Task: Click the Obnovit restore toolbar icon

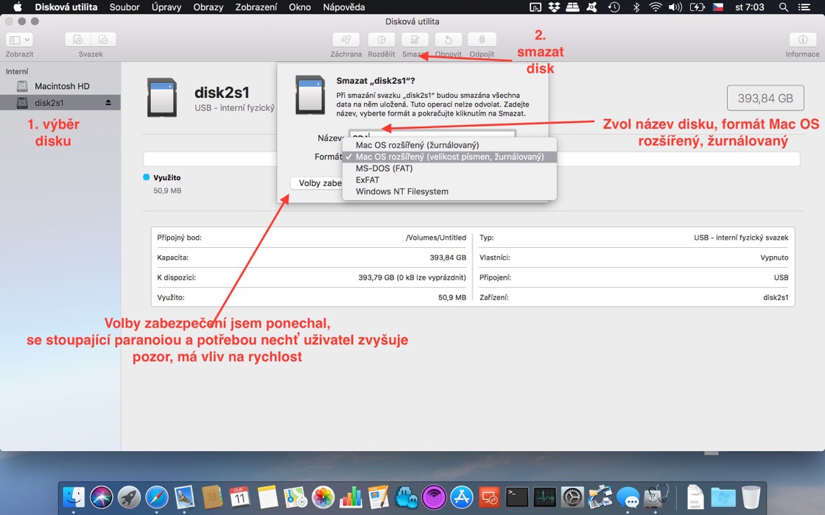Action: tap(449, 40)
